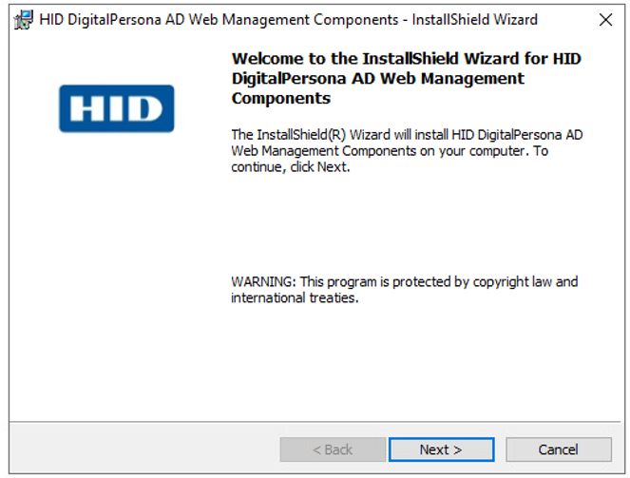Click the "continue, click Next." text line

(291, 167)
